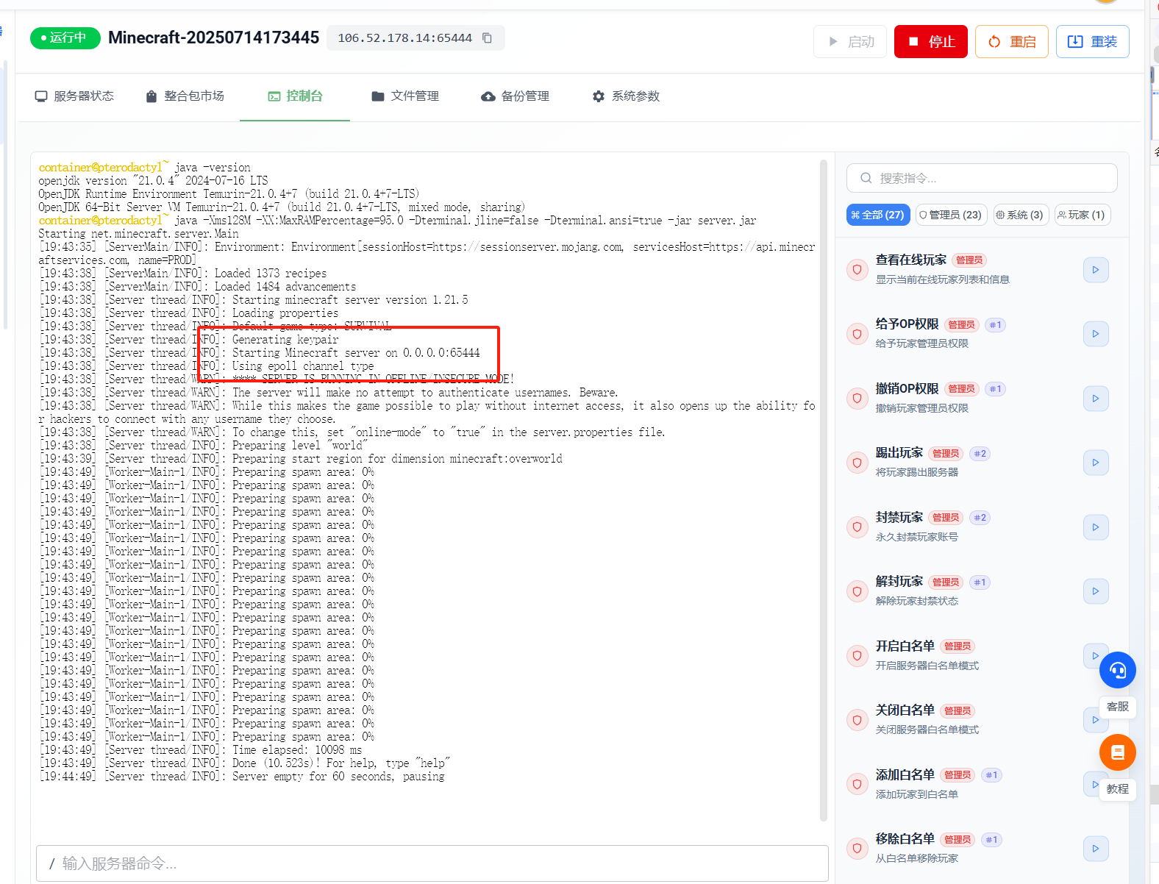Click the shield icon beside 查看在线玩家
The height and width of the screenshot is (884, 1159).
point(857,270)
